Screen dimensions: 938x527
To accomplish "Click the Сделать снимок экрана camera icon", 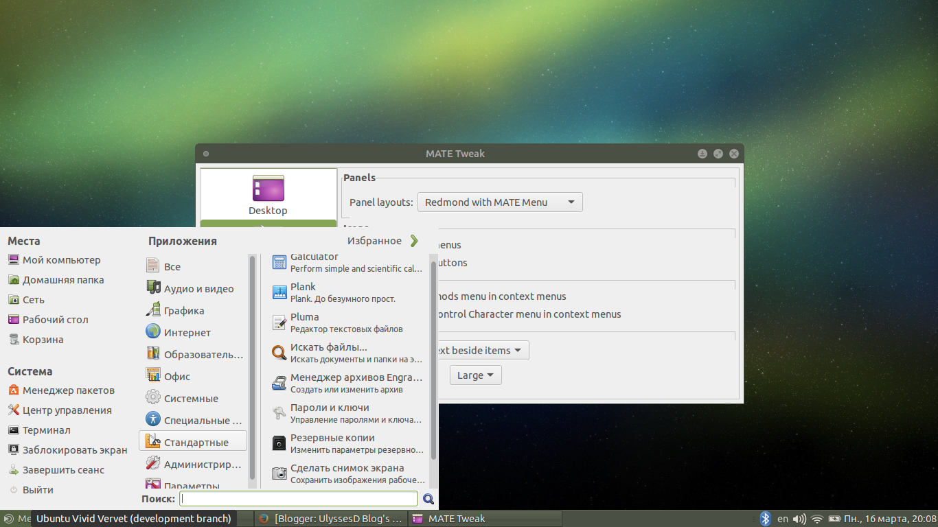I will 279,473.
